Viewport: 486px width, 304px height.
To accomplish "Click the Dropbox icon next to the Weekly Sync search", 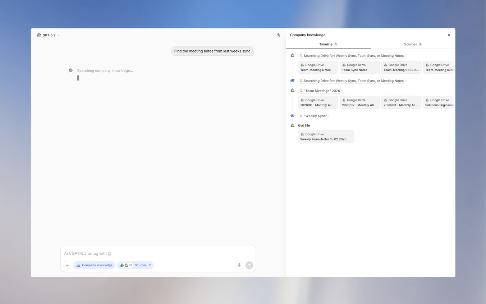I will click(x=292, y=115).
